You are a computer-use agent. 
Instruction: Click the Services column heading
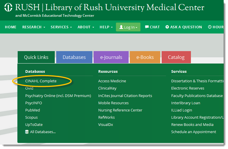[x=179, y=71]
